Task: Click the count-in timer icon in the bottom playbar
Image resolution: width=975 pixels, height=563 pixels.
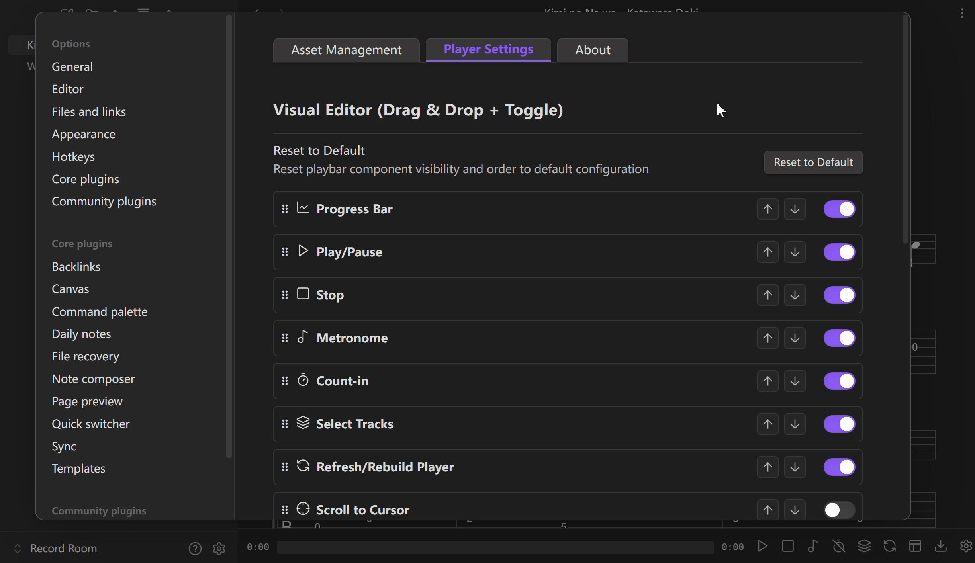Action: point(839,546)
